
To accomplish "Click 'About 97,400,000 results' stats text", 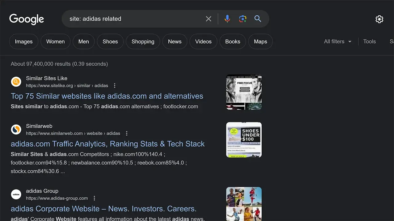I will (59, 64).
